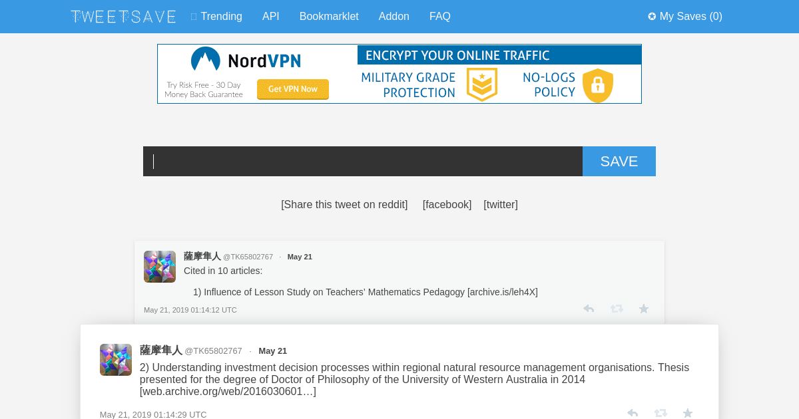Screen dimensions: 799x419
Task: Click the author name in the second tweet
Action: 161,350
